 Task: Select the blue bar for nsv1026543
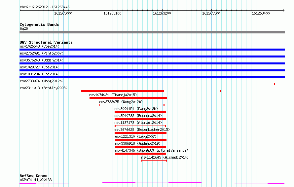(x=152, y=50)
